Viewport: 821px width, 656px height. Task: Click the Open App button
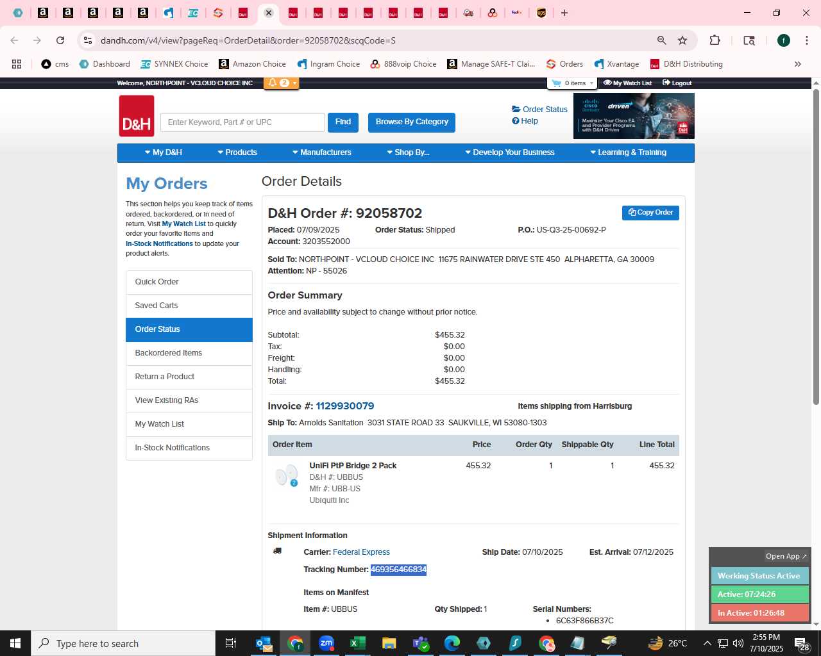(x=786, y=556)
